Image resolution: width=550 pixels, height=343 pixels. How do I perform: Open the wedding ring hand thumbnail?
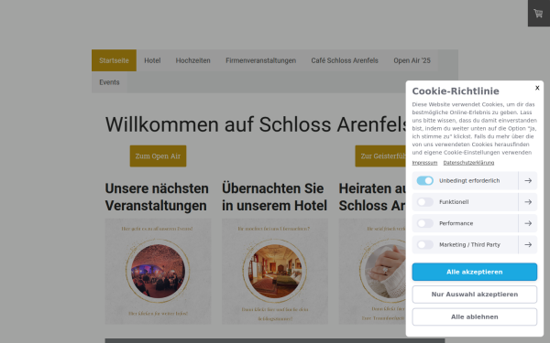pyautogui.click(x=372, y=272)
